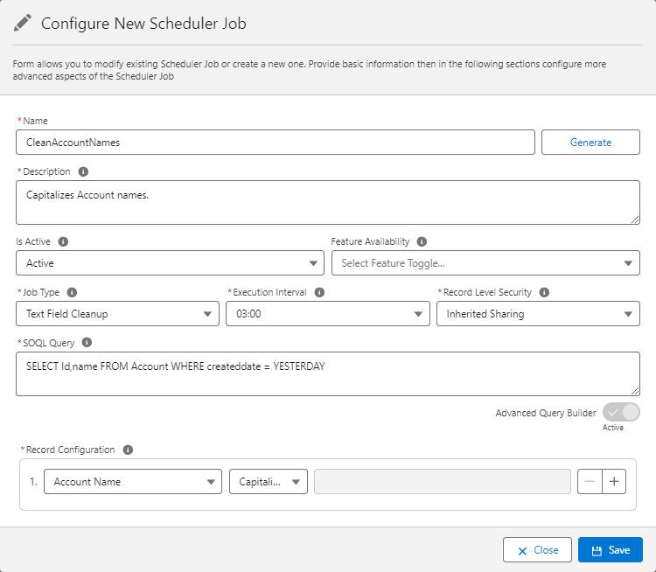Click the "Feature Availability" label
The width and height of the screenshot is (656, 572).
(370, 241)
